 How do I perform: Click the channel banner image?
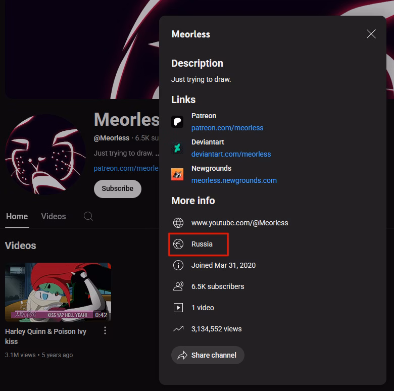82,49
